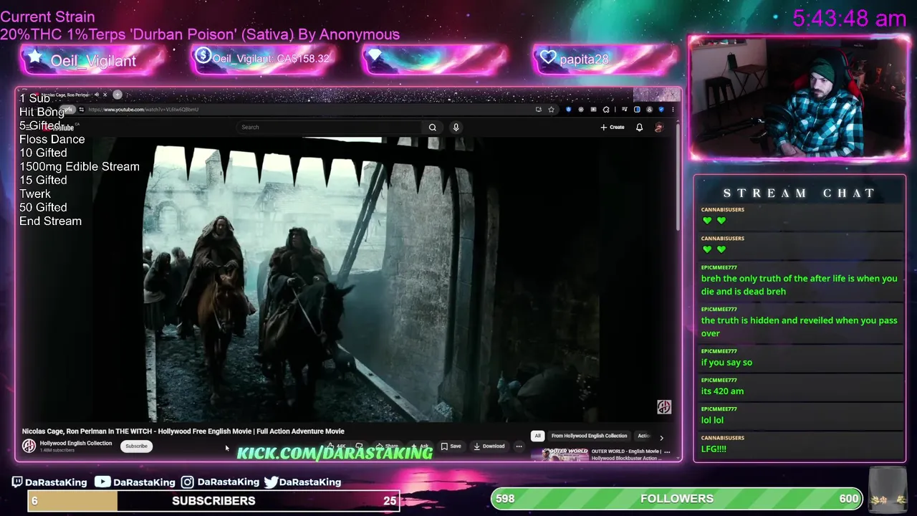Screen dimensions: 917x516
Task: Click the Oeil_Vigilant CA$158.32 donation badge
Action: 263,59
